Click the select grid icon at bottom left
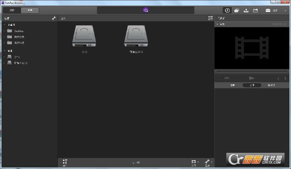 coord(65,162)
